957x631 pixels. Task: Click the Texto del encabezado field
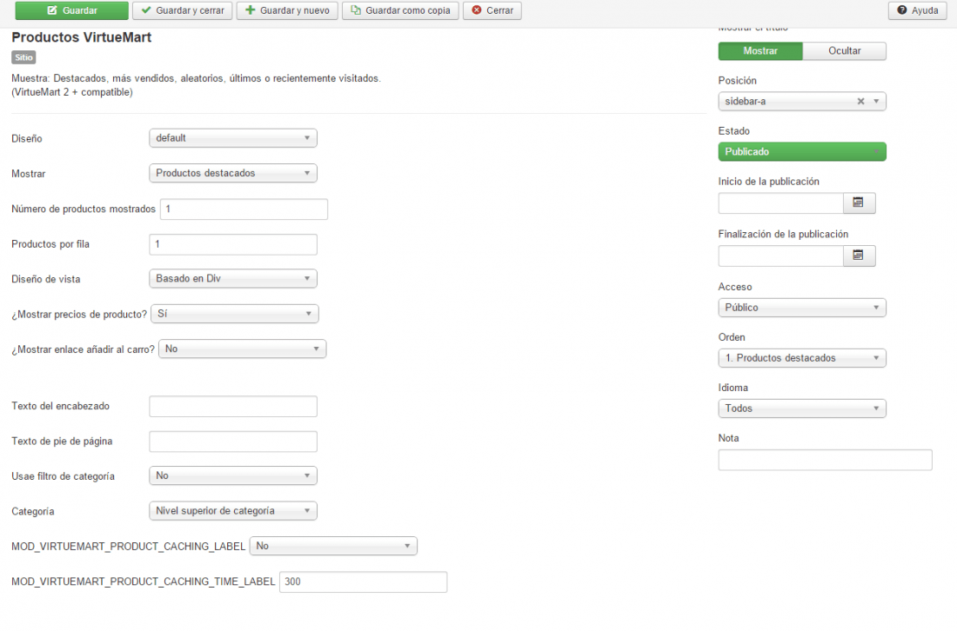point(233,407)
